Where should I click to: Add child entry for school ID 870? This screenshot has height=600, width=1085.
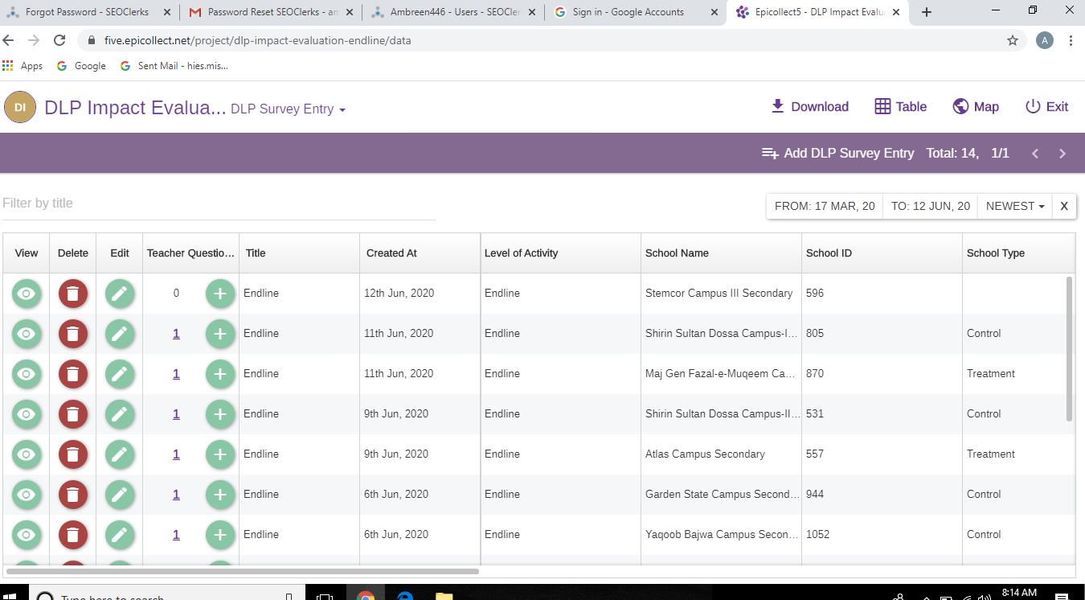(220, 374)
